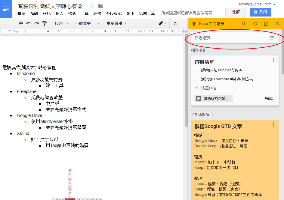Click the 更多功能需付費 sub-bullet
This screenshot has width=284, height=200.
pyautogui.click(x=47, y=79)
